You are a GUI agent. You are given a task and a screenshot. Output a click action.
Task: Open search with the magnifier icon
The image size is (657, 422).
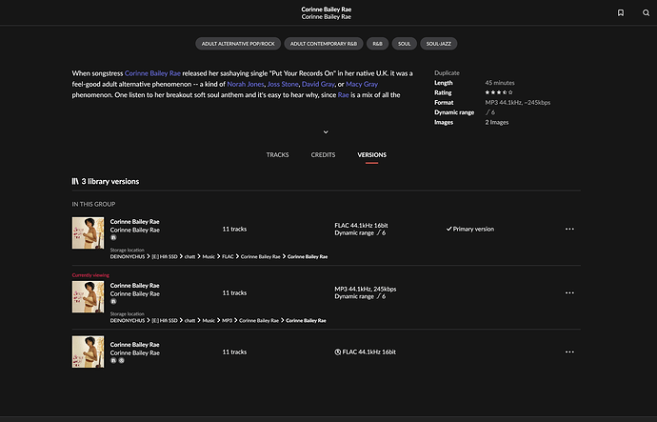(x=645, y=13)
